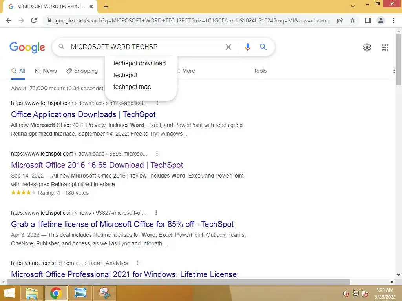Open the picture viewer taskbar app
Viewport: 402px width, 301px height.
tap(80, 293)
